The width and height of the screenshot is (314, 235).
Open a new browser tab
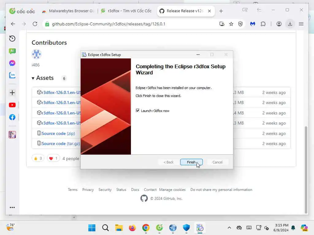point(221,11)
